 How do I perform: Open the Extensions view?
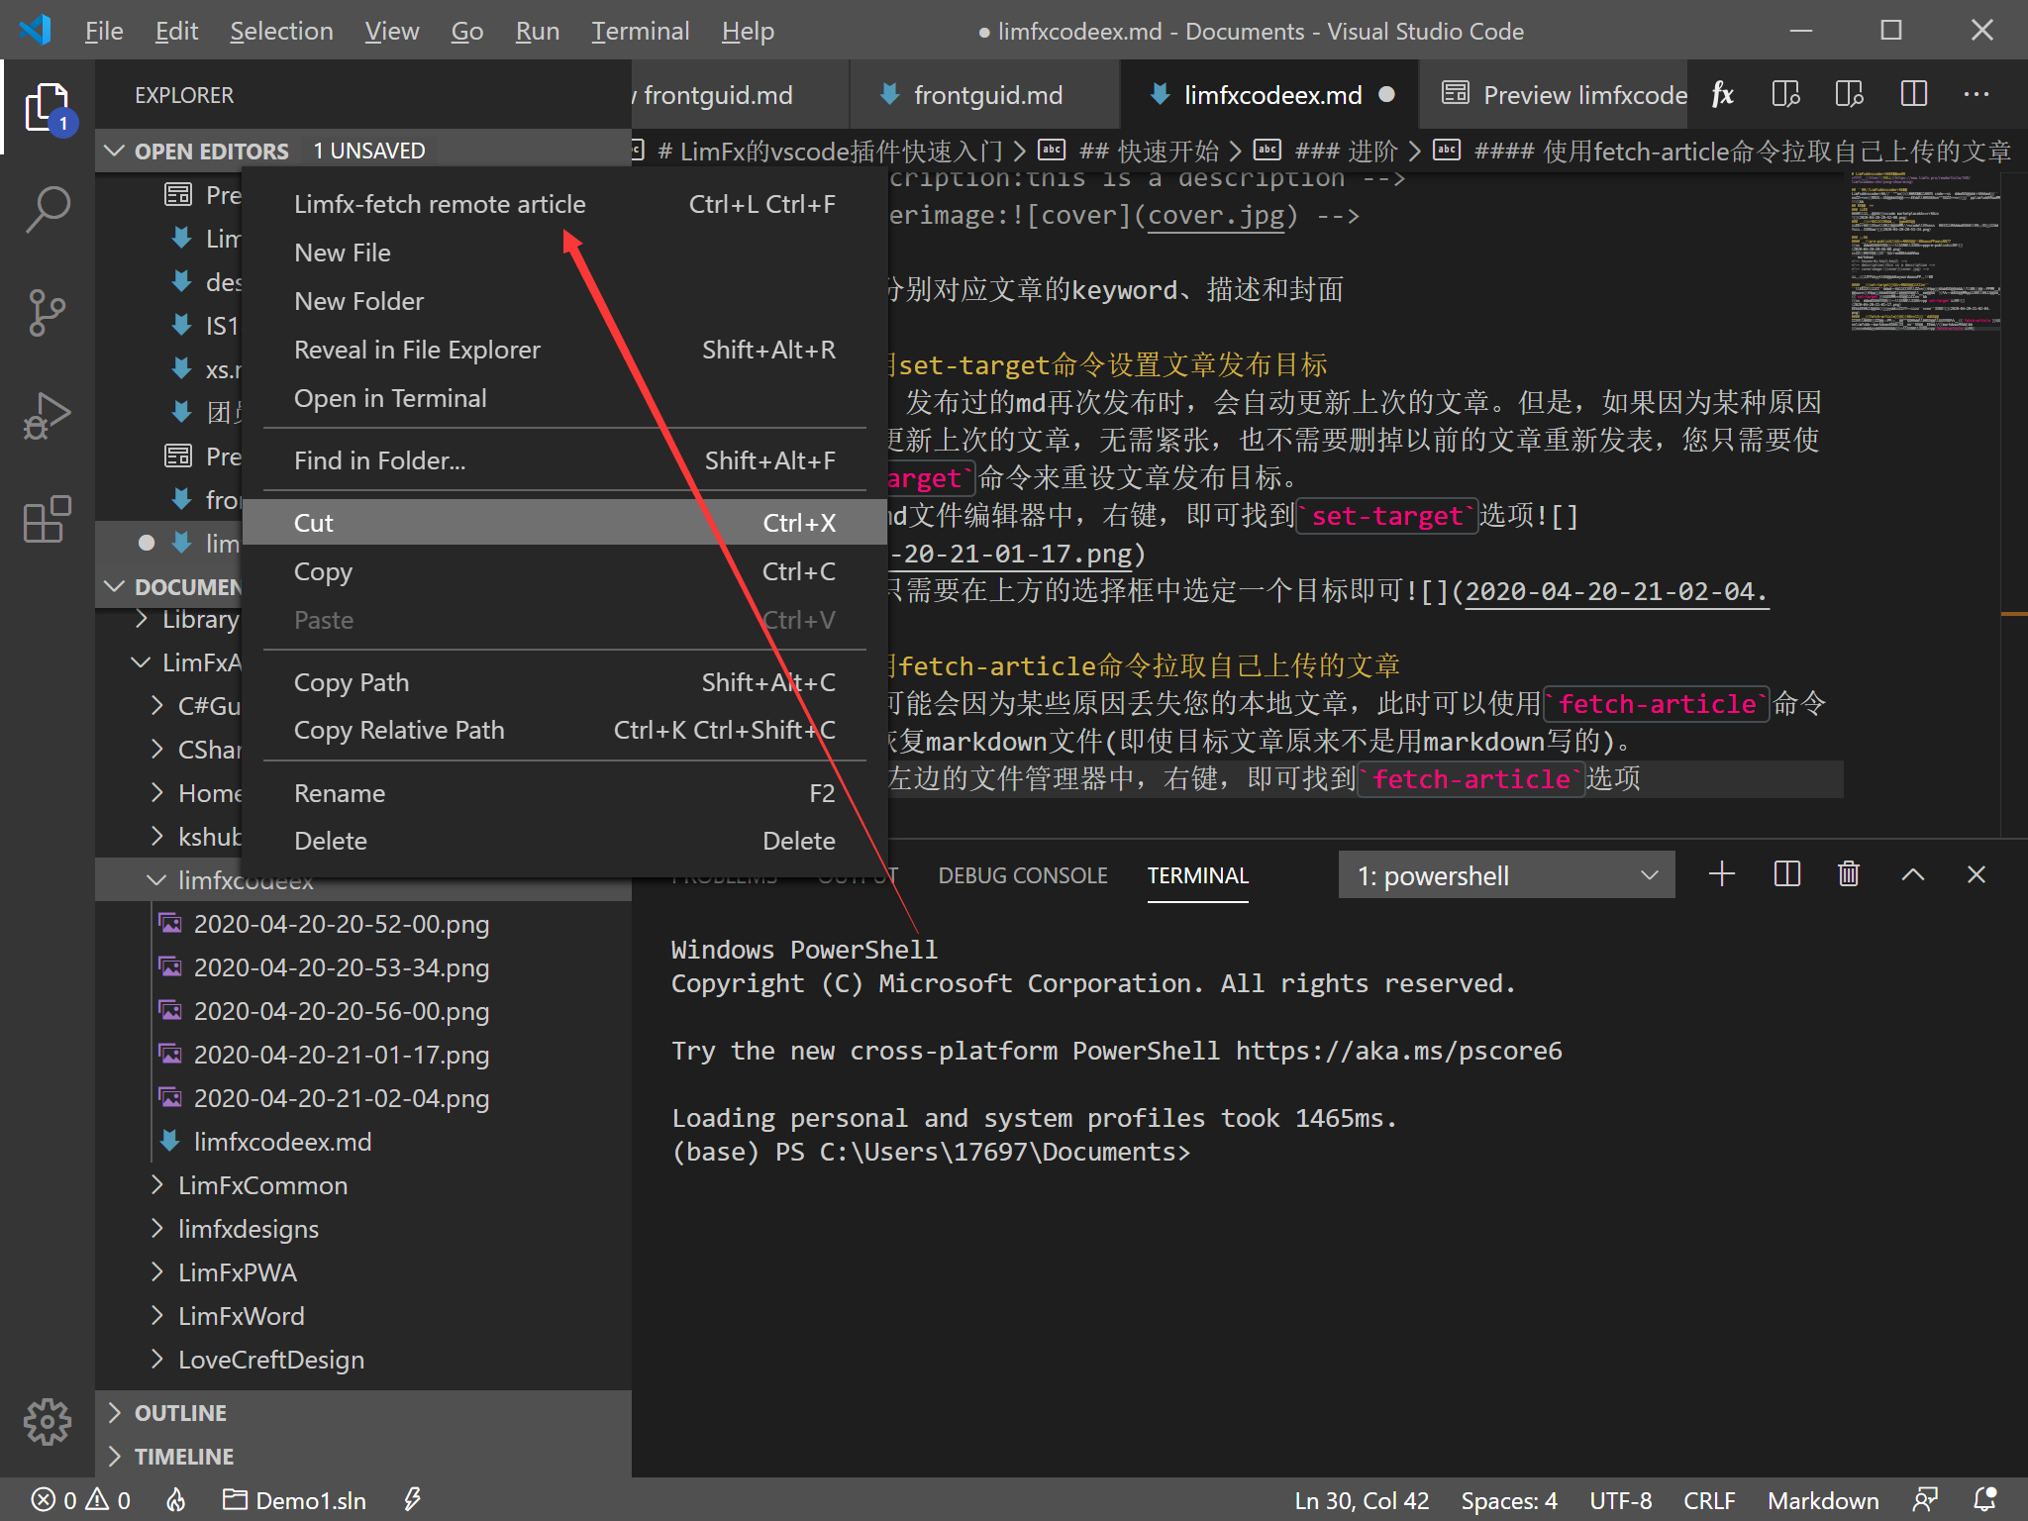47,519
